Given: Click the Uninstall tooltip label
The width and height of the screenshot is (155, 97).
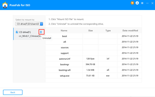Looking at the screenshot, I should (47, 38).
